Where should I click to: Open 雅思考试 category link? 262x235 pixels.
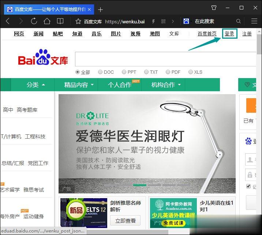34,190
